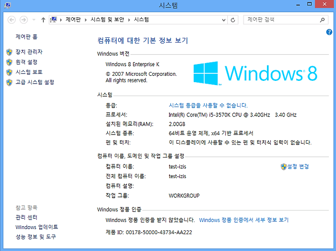
Task: Select 시스템 및 보안 in the breadcrumb
Action: [x=107, y=20]
